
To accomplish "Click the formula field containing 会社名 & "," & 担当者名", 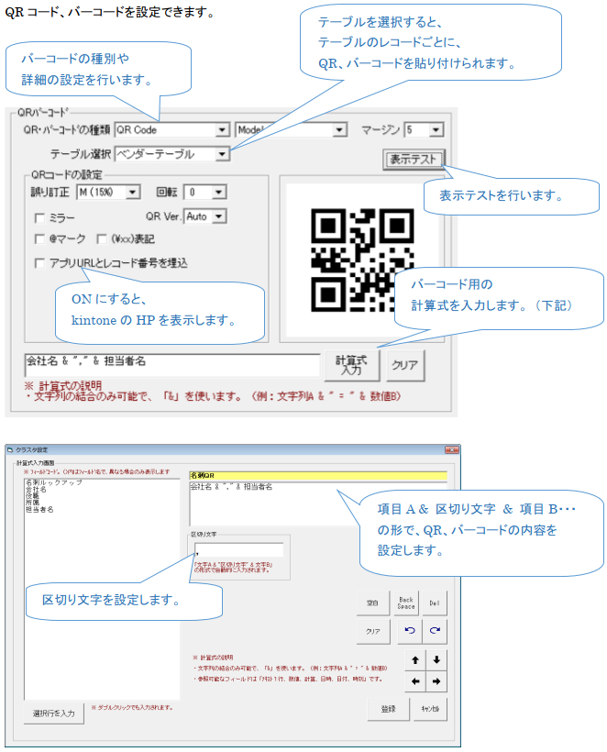I will point(172,365).
